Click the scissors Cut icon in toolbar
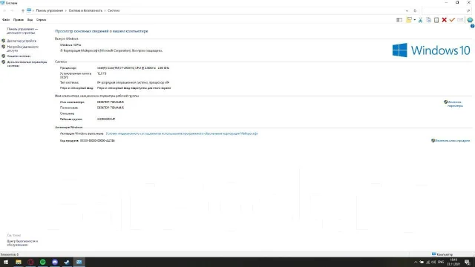475x267 pixels. click(x=420, y=20)
